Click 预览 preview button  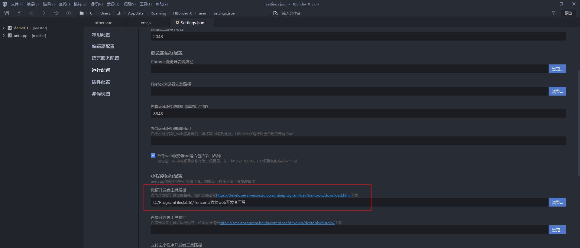coord(569,13)
